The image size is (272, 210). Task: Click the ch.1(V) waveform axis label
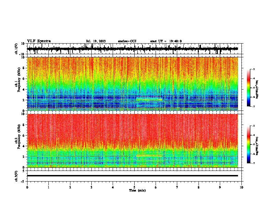pos(16,49)
